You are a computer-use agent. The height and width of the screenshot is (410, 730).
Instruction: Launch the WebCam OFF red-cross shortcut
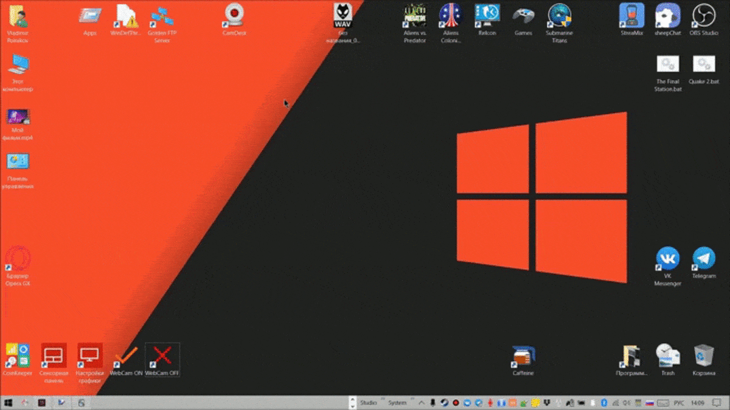[x=162, y=360]
